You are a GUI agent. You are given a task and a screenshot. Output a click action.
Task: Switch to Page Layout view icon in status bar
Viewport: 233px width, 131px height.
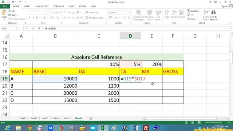click(193, 123)
